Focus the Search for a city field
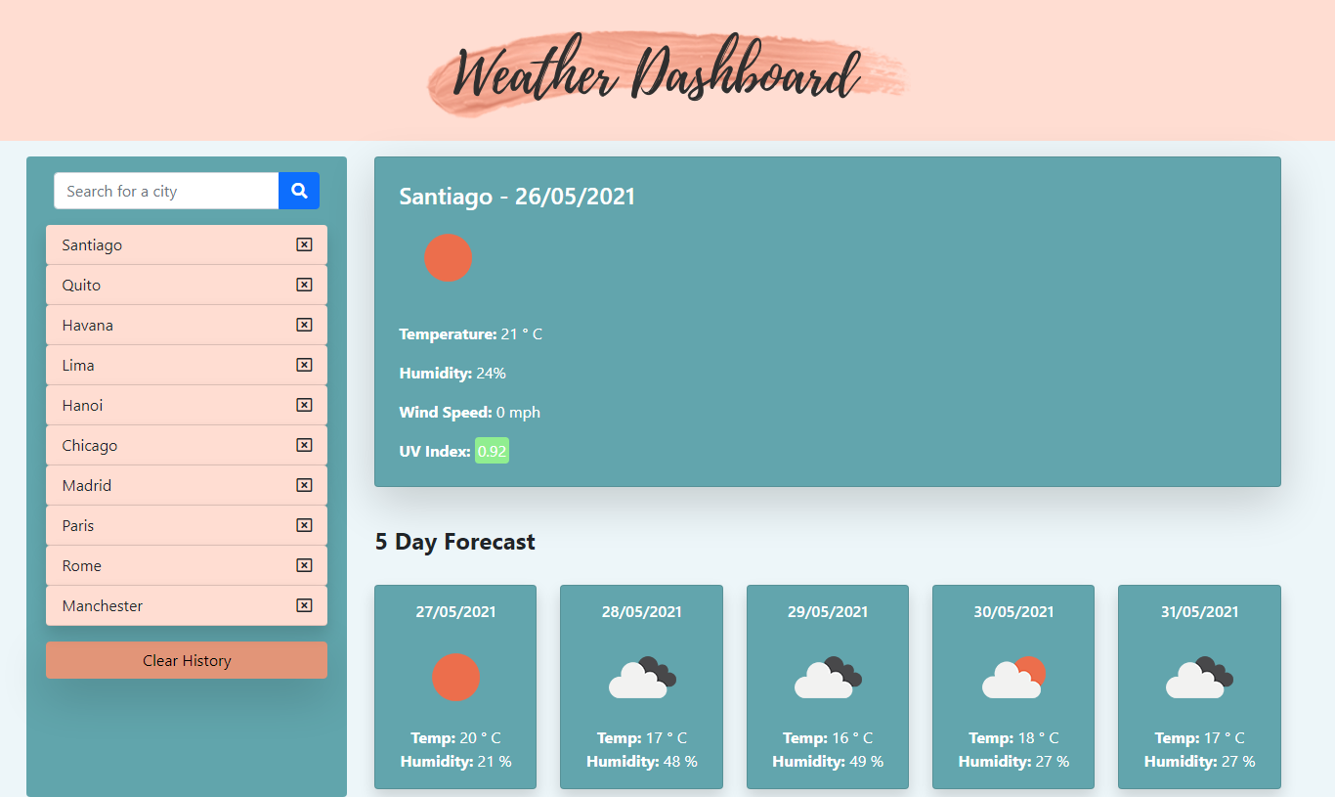Screen dimensions: 1335x797 pyautogui.click(x=166, y=191)
